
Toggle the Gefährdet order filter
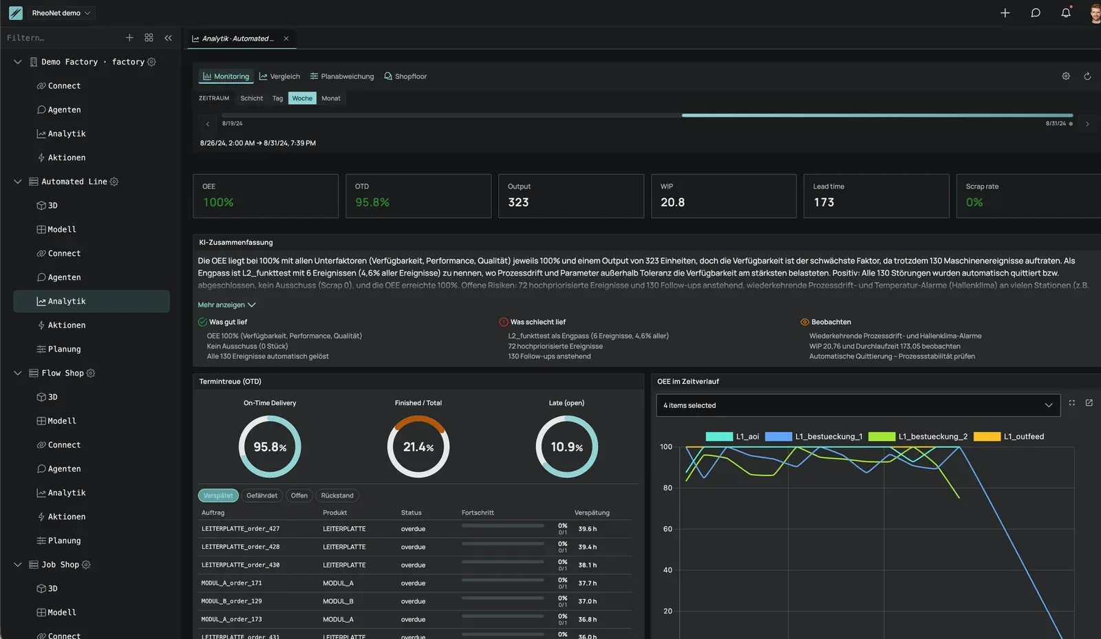(x=262, y=495)
